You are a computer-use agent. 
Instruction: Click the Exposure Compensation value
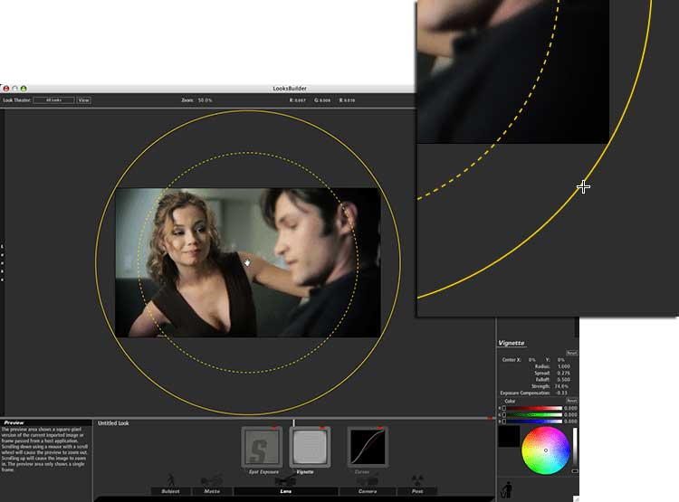click(x=561, y=393)
